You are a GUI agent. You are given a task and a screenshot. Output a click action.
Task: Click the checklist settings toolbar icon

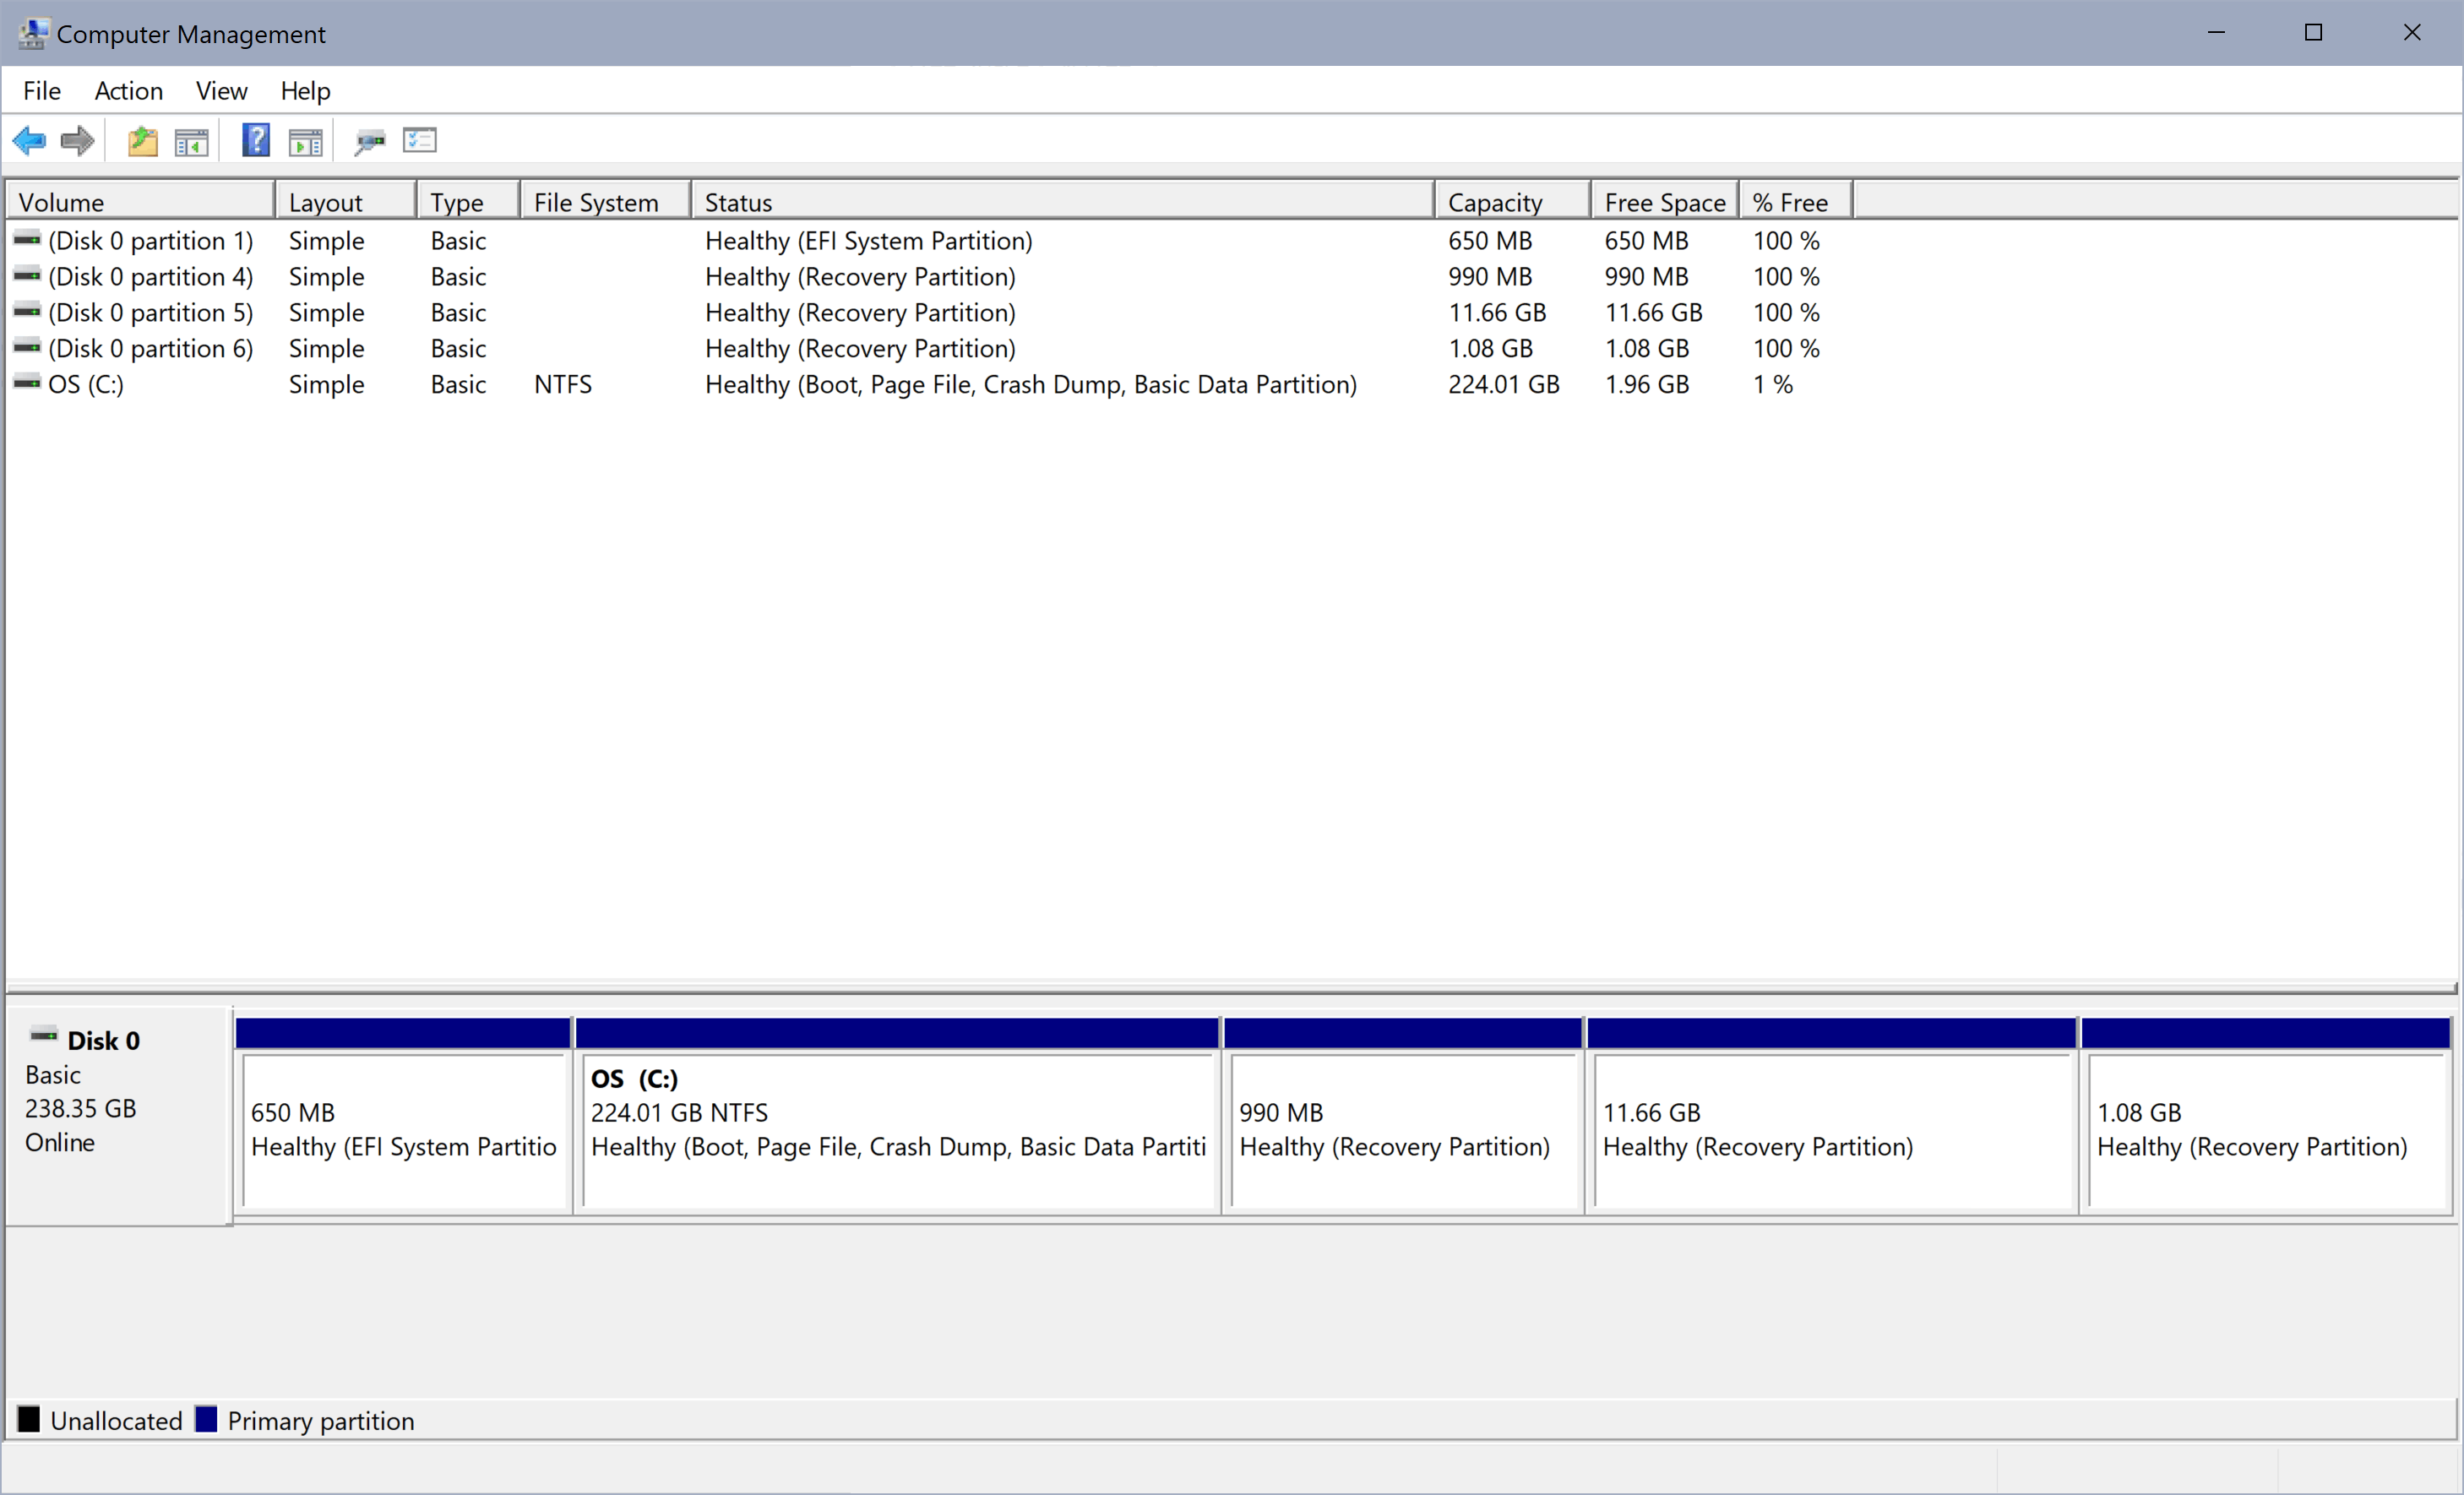coord(420,140)
